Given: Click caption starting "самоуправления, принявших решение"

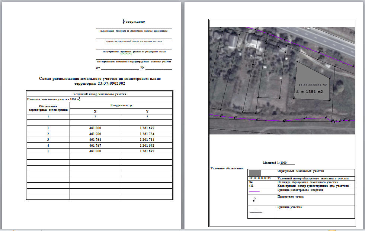Looking at the screenshot, I should 134,52.
